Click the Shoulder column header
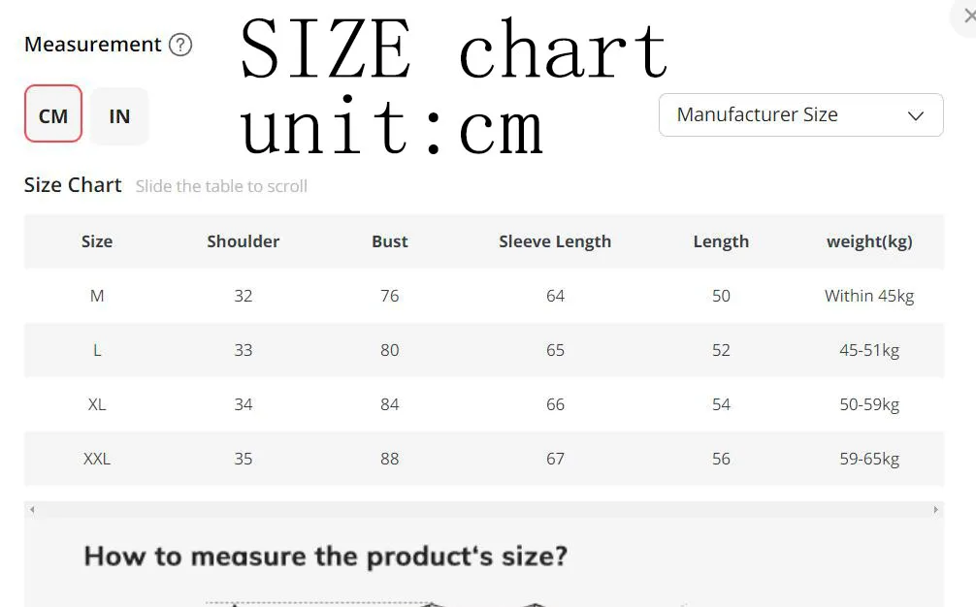This screenshot has height=607, width=976. click(x=244, y=241)
